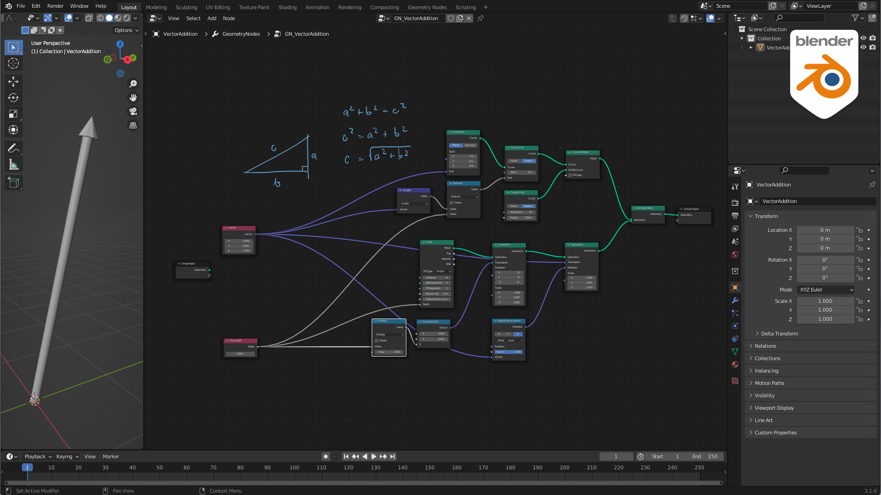Select the Move tool in viewport toolbar
Screen dimensions: 881x495
[x=13, y=82]
